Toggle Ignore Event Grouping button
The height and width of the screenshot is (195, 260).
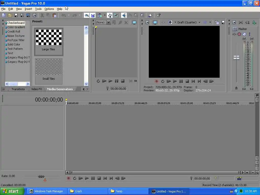(x=116, y=15)
